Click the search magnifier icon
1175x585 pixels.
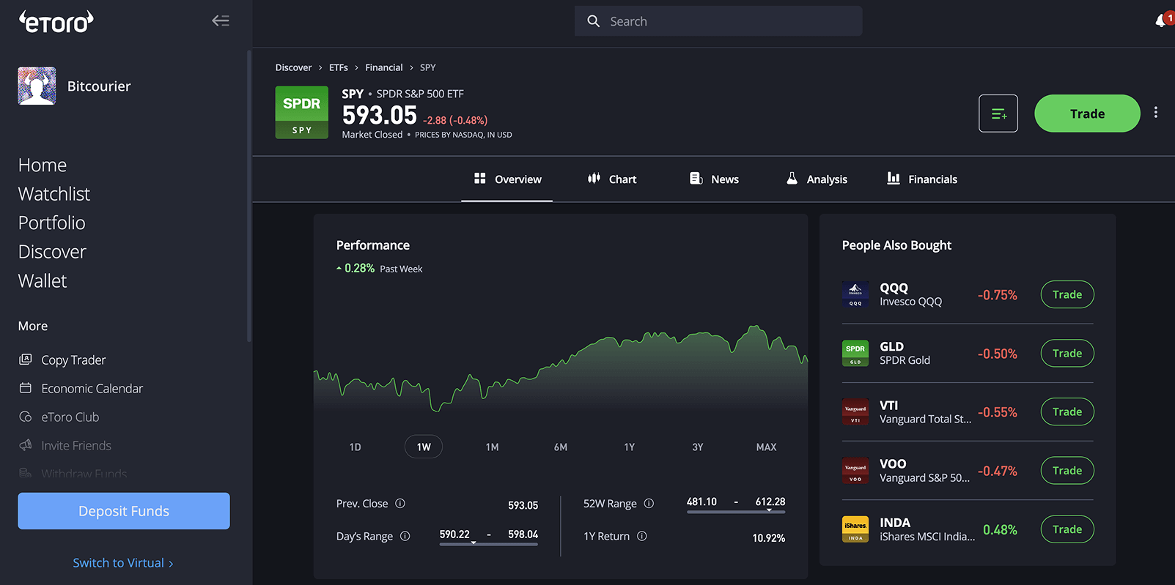593,21
